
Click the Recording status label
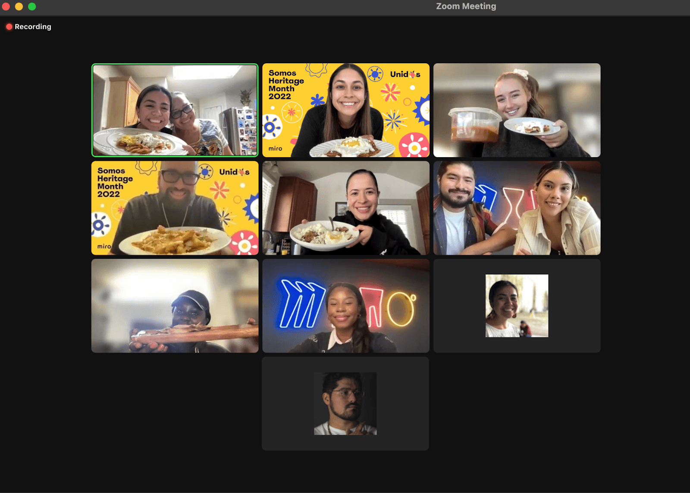coord(33,27)
